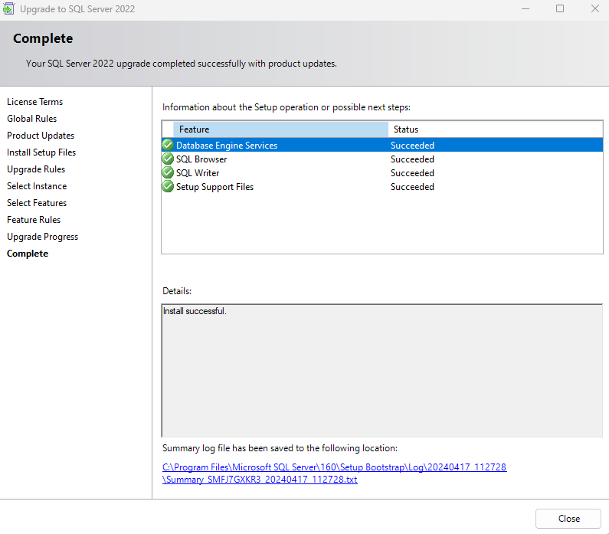The image size is (609, 534).
Task: Click the Close button
Action: [x=568, y=519]
